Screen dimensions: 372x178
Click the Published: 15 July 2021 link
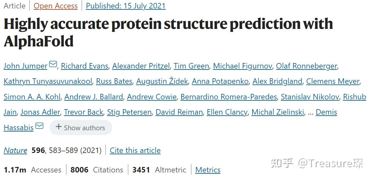pyautogui.click(x=126, y=6)
